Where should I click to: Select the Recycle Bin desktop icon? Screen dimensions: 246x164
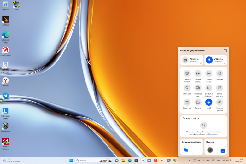(5, 5)
